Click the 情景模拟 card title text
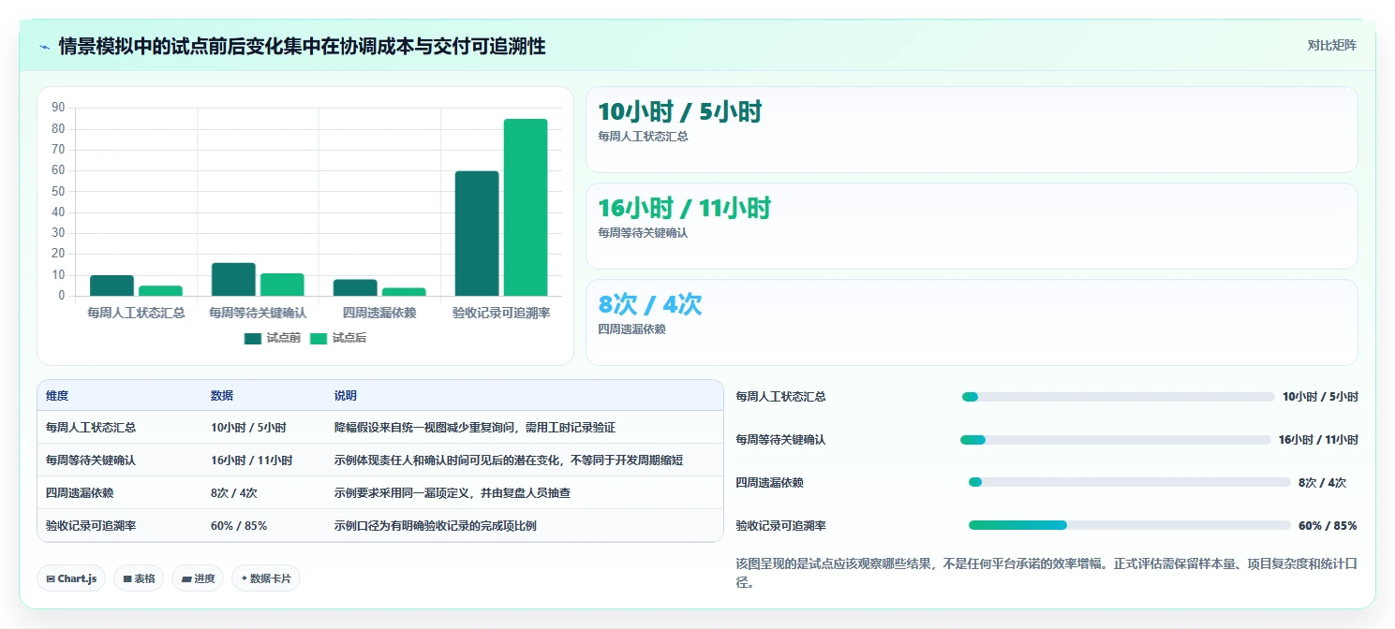 302,46
